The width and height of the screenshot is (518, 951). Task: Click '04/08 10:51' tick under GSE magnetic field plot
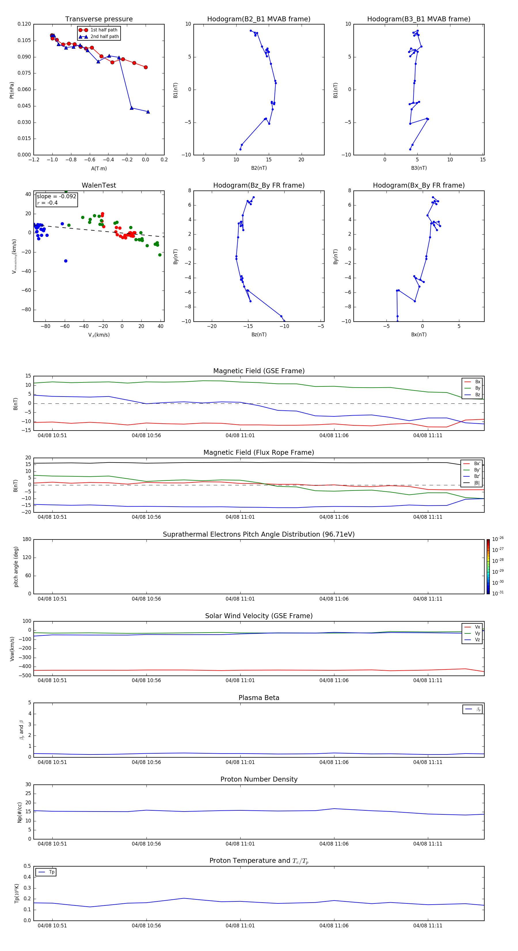click(52, 435)
